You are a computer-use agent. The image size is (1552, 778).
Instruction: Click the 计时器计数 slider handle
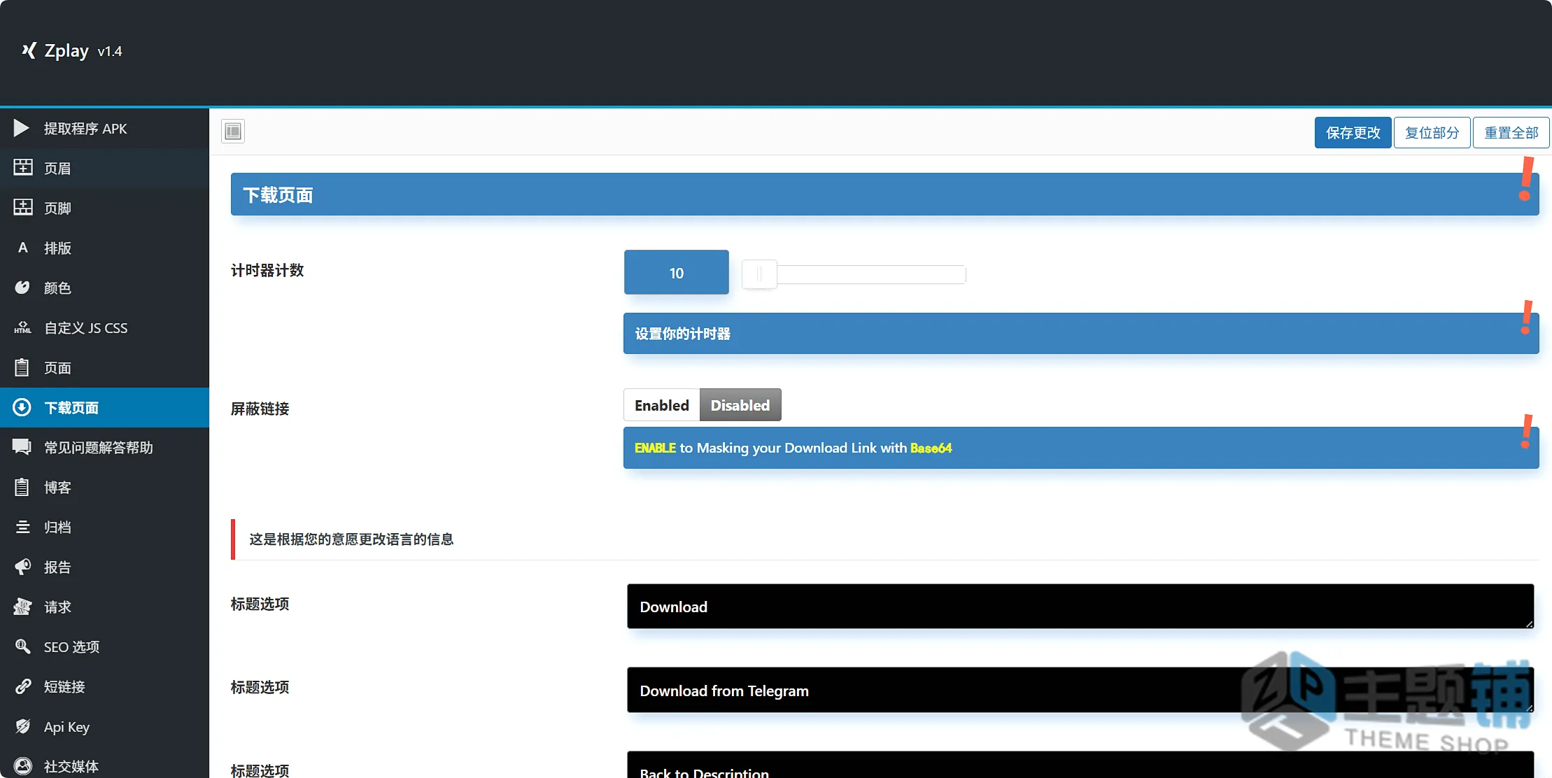pyautogui.click(x=759, y=274)
